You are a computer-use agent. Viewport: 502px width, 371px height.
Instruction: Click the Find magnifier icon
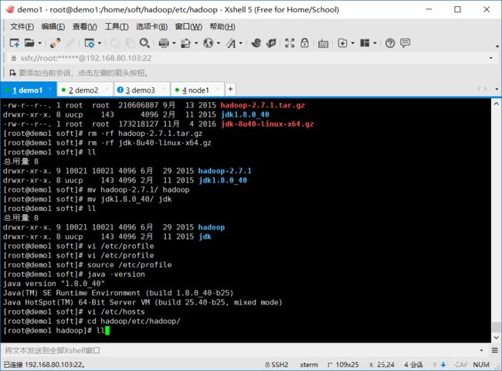tap(144, 43)
